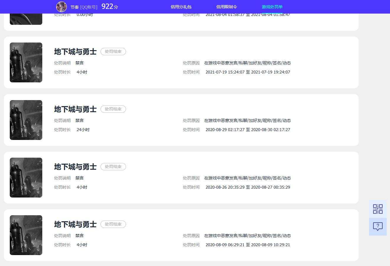Select the 游戏处罚单 tab
Viewport: 390px width, 266px height.
pyautogui.click(x=272, y=7)
